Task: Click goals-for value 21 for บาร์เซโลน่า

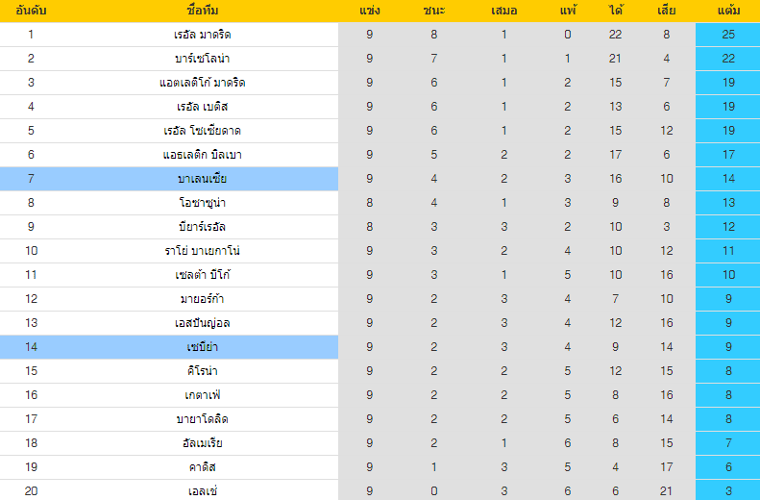Action: point(615,59)
